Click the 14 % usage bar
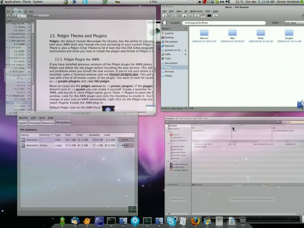This screenshot has width=304, height=228. [125, 140]
